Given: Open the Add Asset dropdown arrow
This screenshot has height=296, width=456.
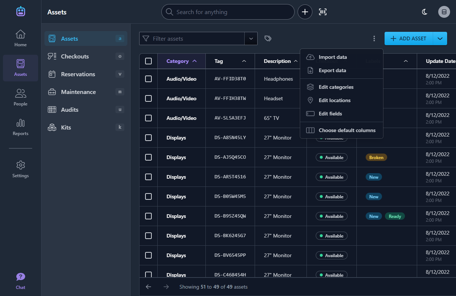Looking at the screenshot, I should tap(440, 38).
